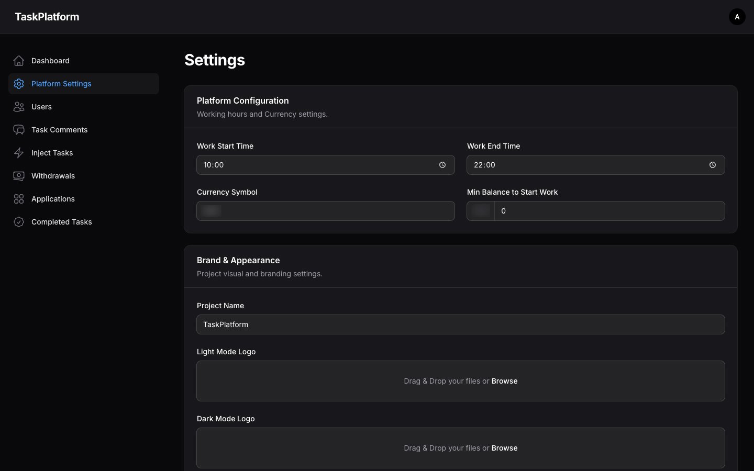Focus the Work Start Time field
The width and height of the screenshot is (754, 471).
coord(326,165)
